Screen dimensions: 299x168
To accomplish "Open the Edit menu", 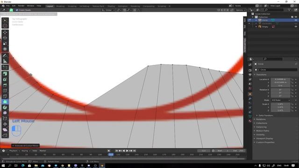I will coord(14,6).
